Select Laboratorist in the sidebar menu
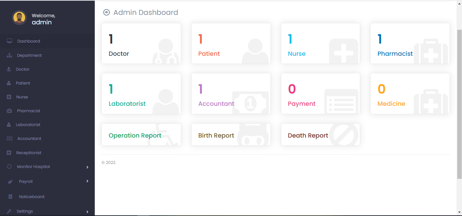 pos(28,125)
